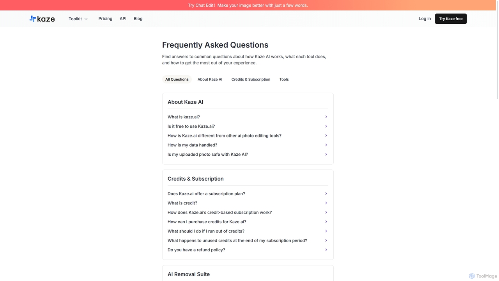This screenshot has height=281, width=499.
Task: Expand "Does Kaze.ai offer a subscription plan?" chevron
Action: click(326, 194)
